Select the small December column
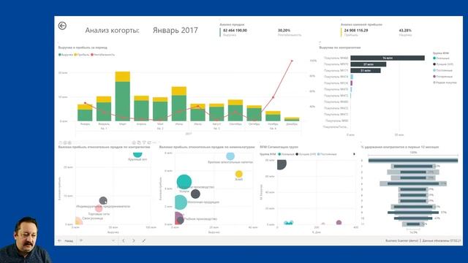 pyautogui.click(x=292, y=119)
